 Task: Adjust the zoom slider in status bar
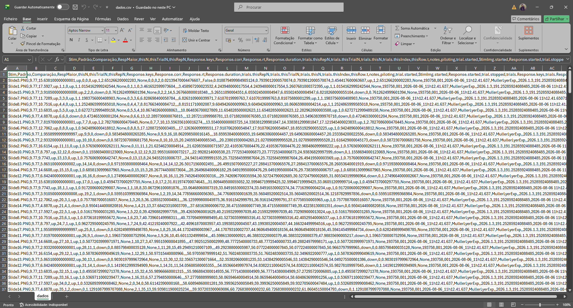coord(540,305)
